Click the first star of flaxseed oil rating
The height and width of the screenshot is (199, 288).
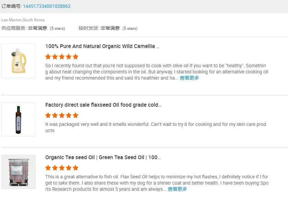[48, 115]
